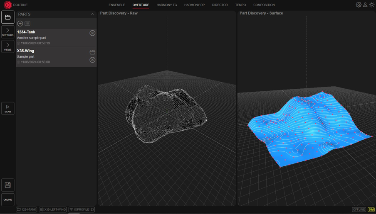Screen dimensions: 376x214
Task: Open the X35-Wing part folder icon
Action: (x=92, y=52)
